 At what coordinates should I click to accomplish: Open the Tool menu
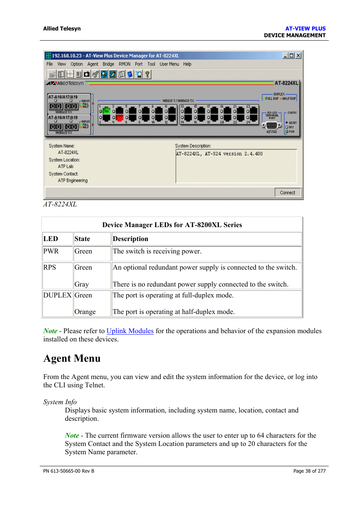[151, 64]
